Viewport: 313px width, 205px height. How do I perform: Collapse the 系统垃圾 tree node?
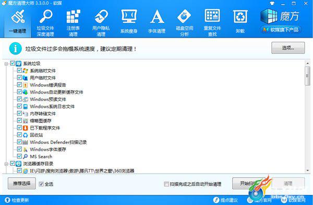click(x=6, y=64)
